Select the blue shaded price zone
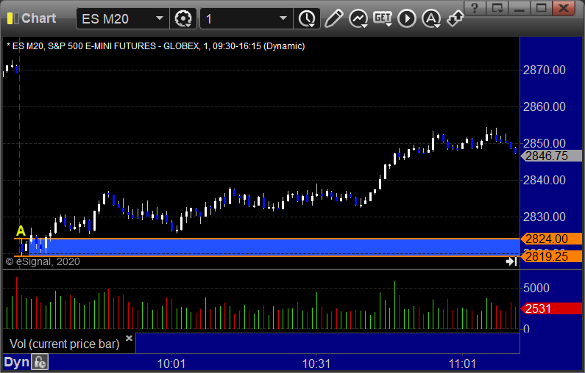Viewport: 585px width, 373px height. [274, 247]
